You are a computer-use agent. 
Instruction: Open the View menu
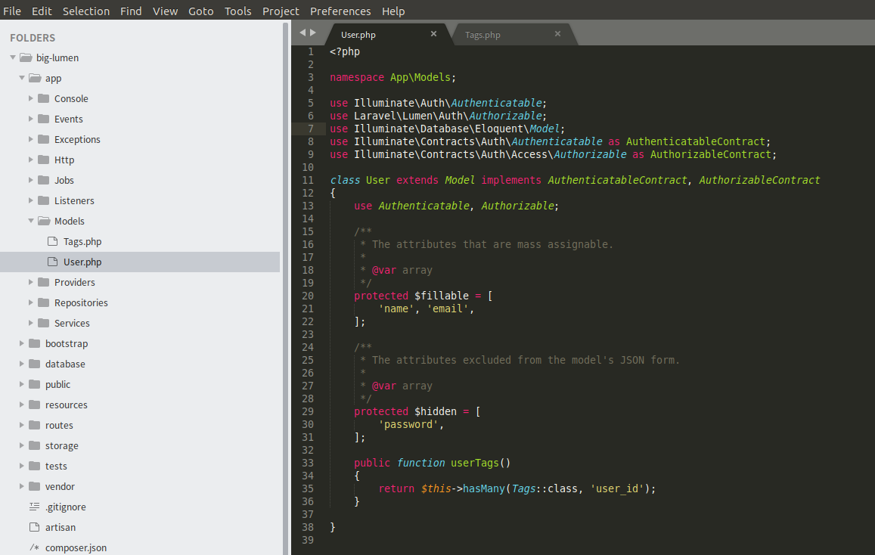click(x=165, y=11)
